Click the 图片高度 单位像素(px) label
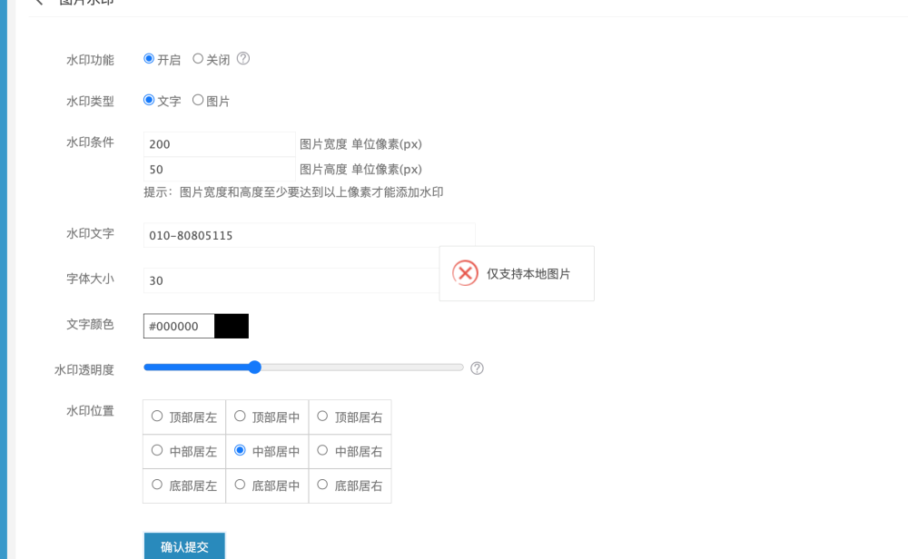Screen dimensions: 908x559 [360, 170]
